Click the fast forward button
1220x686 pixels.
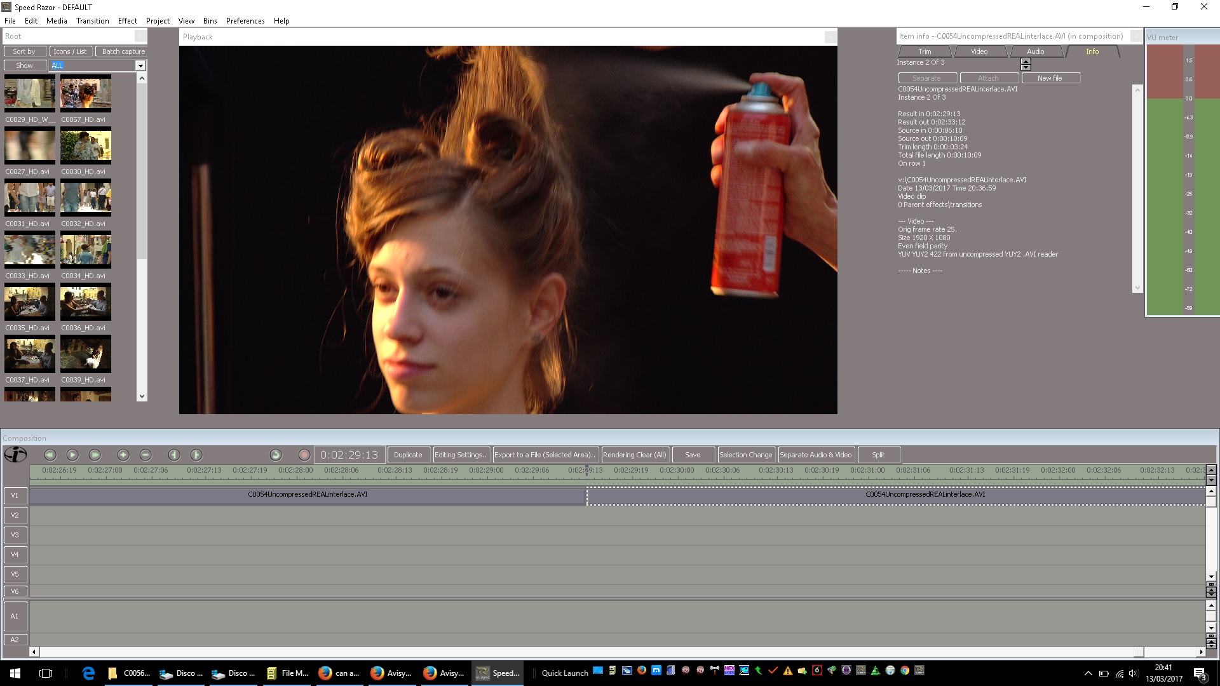point(95,455)
